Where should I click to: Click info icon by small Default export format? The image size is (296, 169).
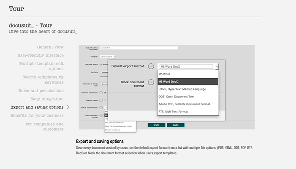tap(101, 108)
